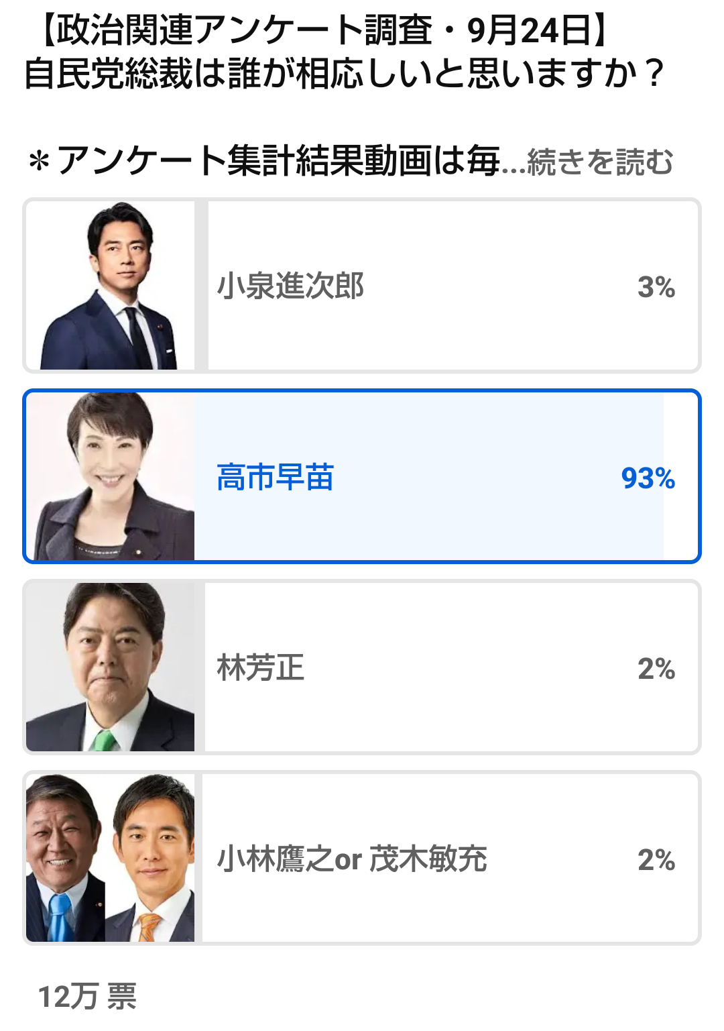The width and height of the screenshot is (724, 1031).
Task: Click the 3% result figure
Action: [656, 287]
